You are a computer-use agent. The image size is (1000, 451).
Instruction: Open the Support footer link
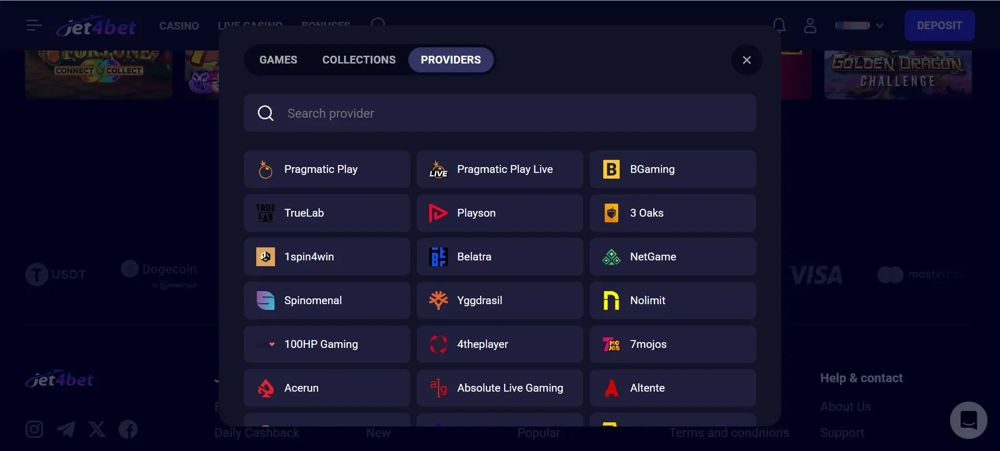(842, 433)
